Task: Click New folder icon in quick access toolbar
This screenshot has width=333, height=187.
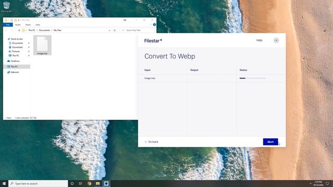Action: pos(16,20)
